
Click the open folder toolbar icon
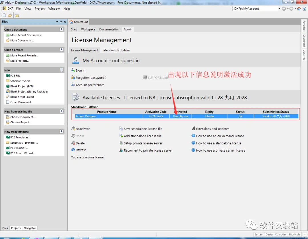click(10, 15)
